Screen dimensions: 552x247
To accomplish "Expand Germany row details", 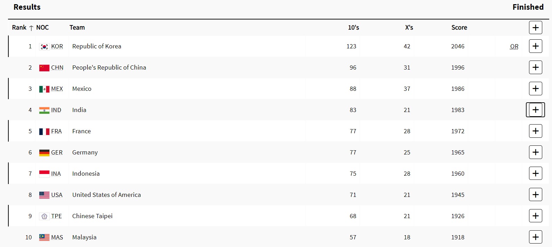I will coord(535,152).
